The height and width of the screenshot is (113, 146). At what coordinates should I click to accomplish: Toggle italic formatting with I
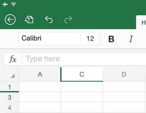[131, 39]
